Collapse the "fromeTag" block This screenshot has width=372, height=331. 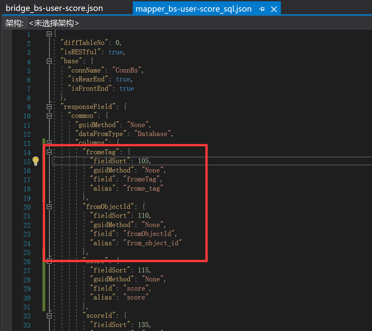tap(49, 152)
